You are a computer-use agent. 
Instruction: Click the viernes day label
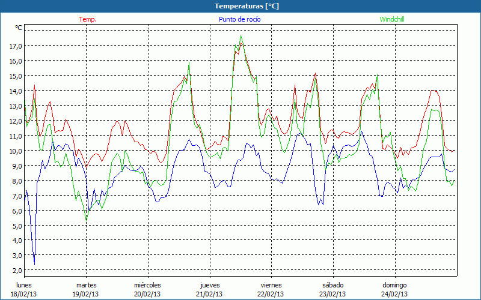(271, 285)
